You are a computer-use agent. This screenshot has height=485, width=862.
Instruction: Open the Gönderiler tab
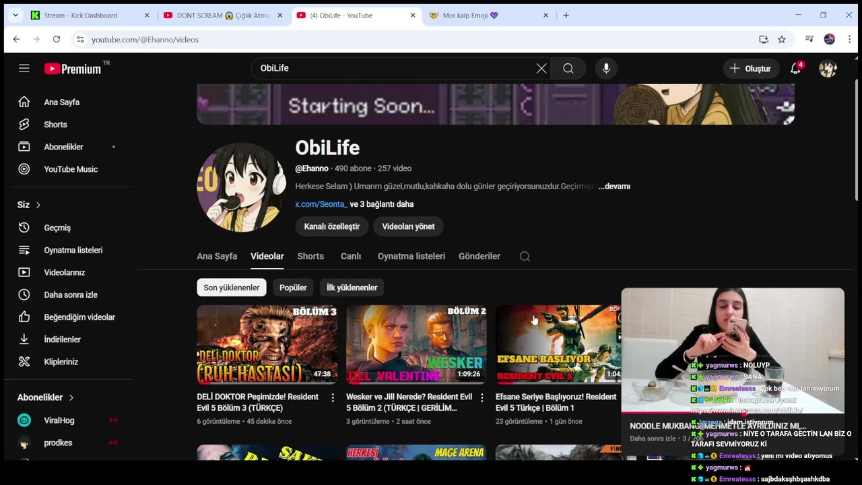479,256
